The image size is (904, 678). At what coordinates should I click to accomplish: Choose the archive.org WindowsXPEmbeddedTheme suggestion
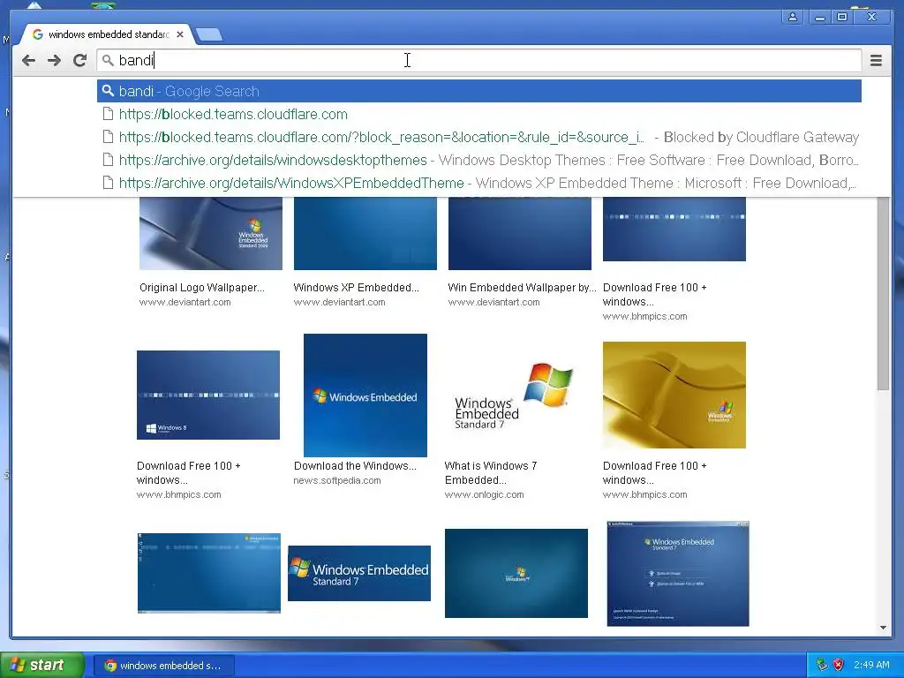[x=479, y=183]
